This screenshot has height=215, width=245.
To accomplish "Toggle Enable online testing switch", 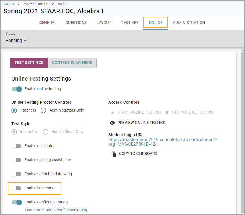I will pyautogui.click(x=17, y=89).
